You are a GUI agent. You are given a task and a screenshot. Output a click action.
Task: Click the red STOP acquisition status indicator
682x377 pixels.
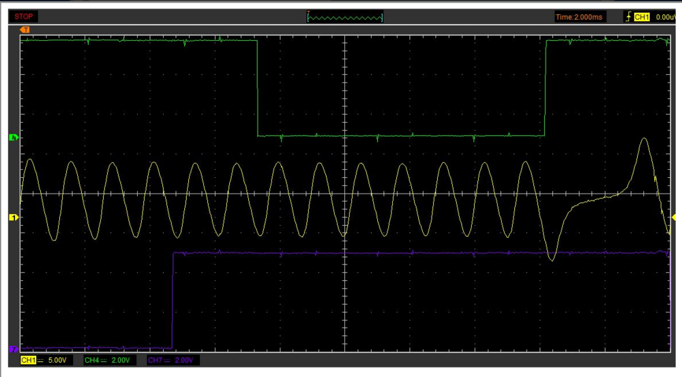(24, 16)
